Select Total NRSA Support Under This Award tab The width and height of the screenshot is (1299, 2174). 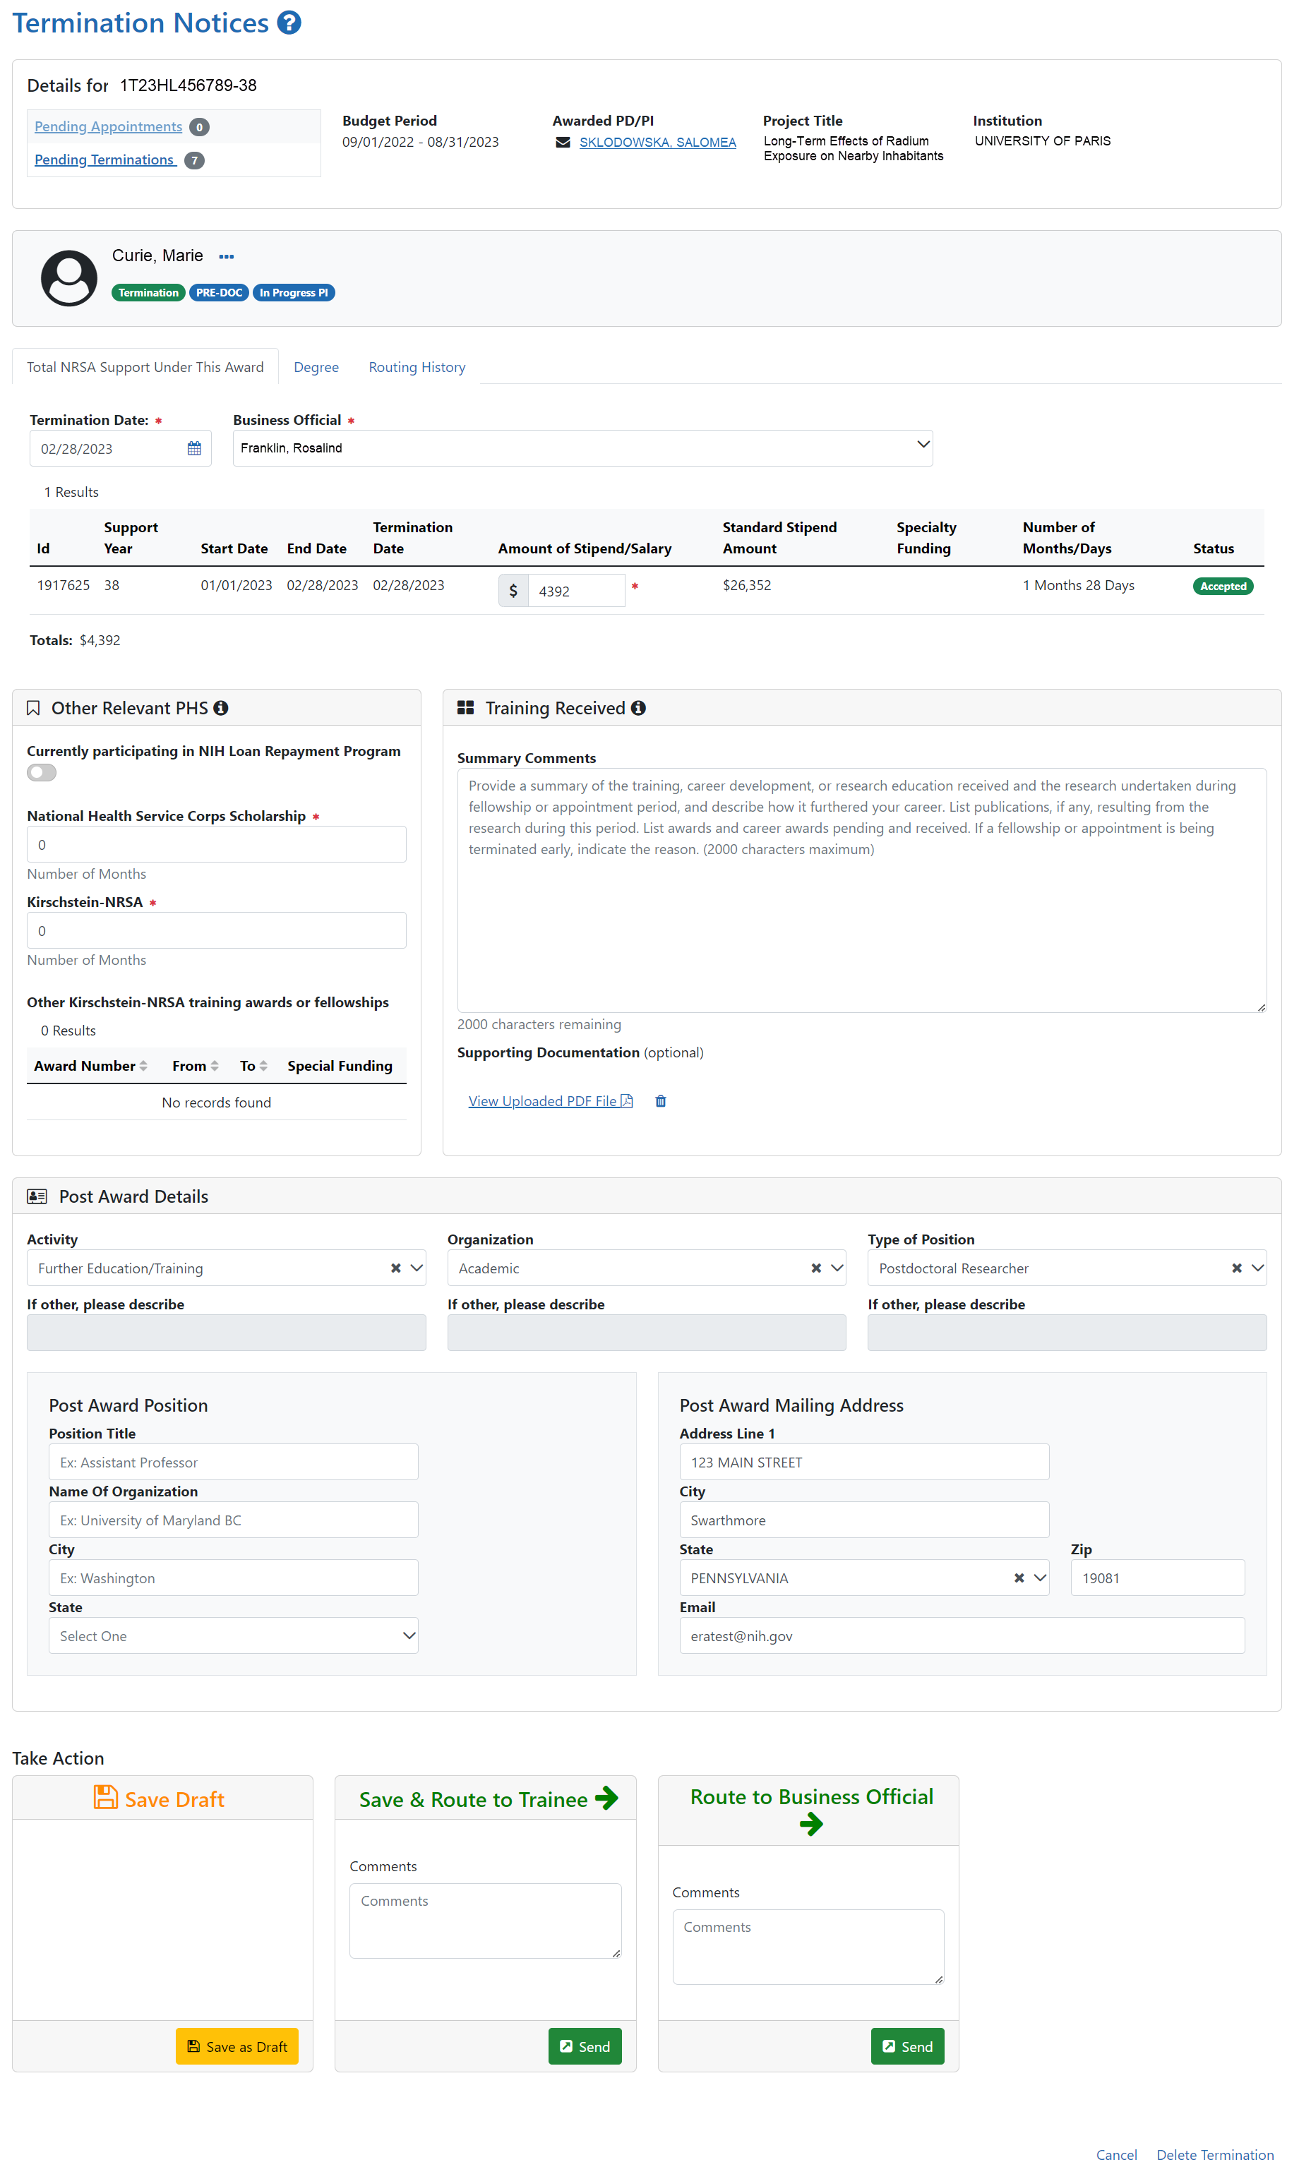tap(145, 368)
